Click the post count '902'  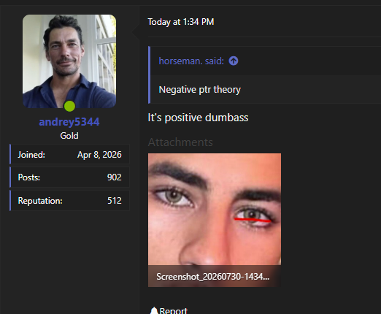[x=115, y=177]
